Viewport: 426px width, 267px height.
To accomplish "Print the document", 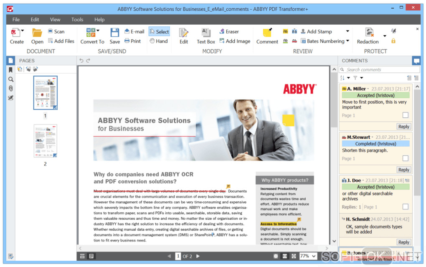I will [x=132, y=41].
